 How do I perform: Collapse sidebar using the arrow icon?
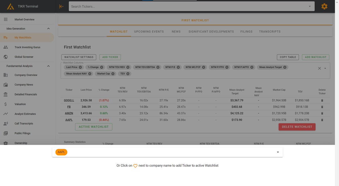(x=61, y=6)
